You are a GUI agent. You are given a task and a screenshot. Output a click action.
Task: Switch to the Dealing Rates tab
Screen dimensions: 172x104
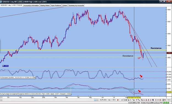pos(45,6)
